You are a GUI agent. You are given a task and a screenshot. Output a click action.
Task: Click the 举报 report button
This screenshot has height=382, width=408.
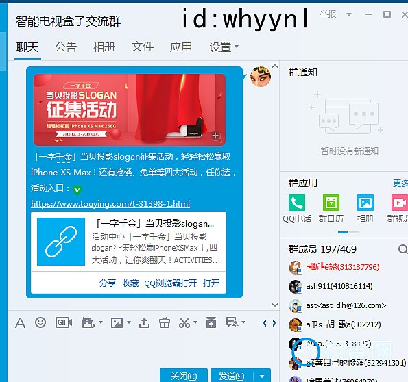coord(328,14)
